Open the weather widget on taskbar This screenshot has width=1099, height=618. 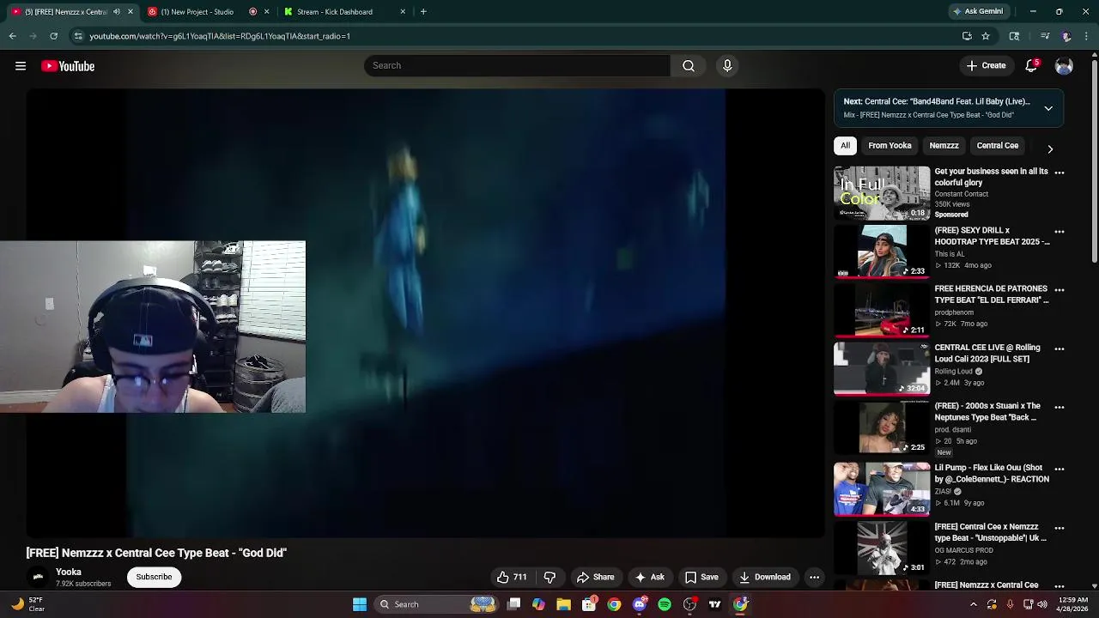[27, 604]
